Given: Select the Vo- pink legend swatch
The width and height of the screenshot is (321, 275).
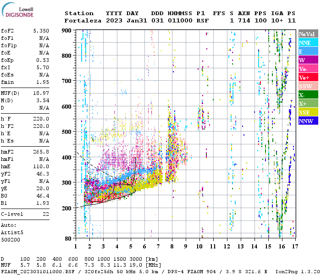Looking at the screenshot, I should [308, 69].
